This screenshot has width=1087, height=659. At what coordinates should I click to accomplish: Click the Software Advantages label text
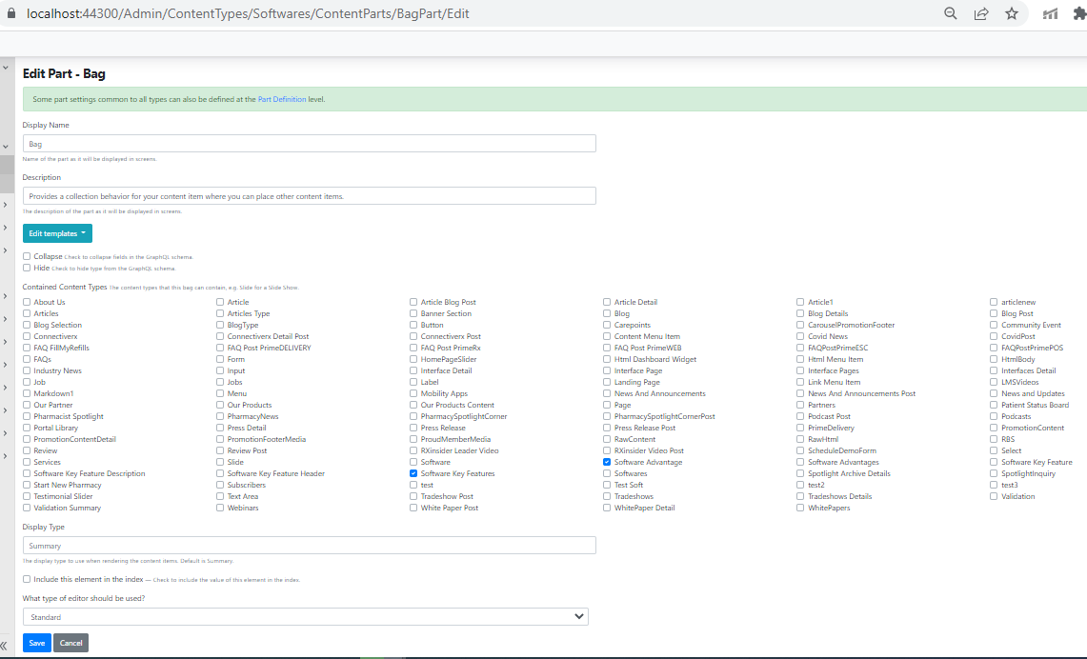843,462
